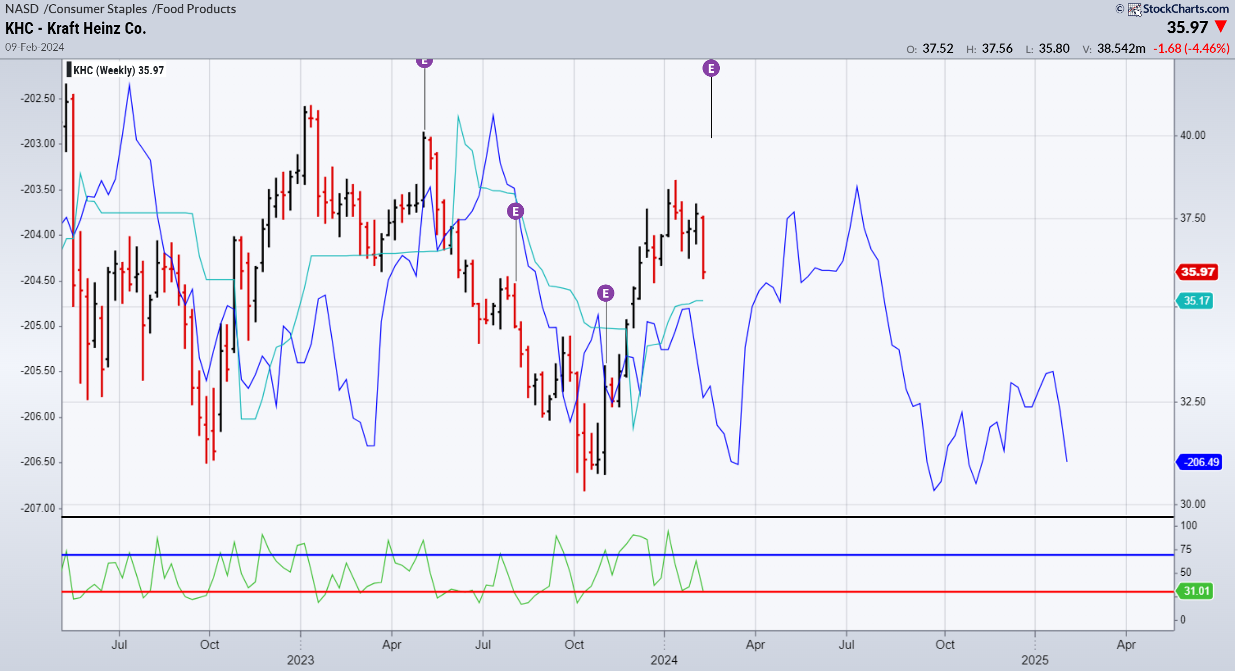Click the Food Products industry text
Screen dimensions: 1235x671
point(196,9)
